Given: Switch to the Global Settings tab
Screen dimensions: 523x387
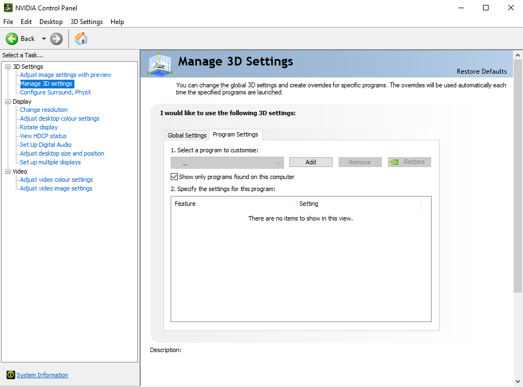Looking at the screenshot, I should pyautogui.click(x=187, y=135).
